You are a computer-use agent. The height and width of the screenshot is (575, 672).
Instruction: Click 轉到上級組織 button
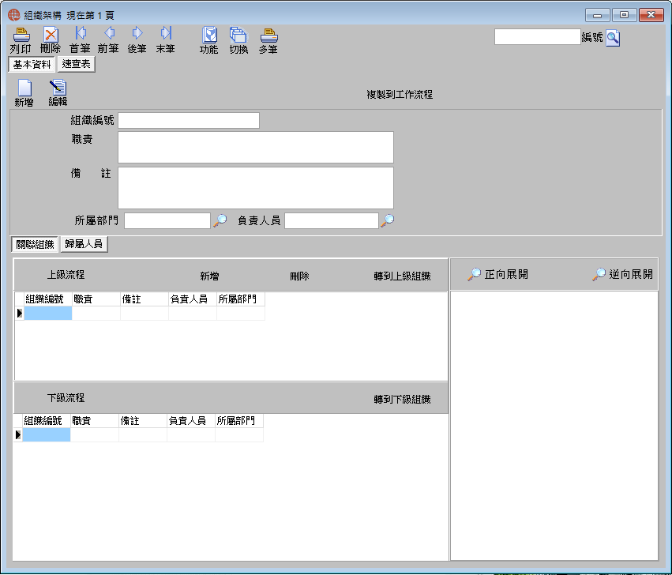pos(402,276)
